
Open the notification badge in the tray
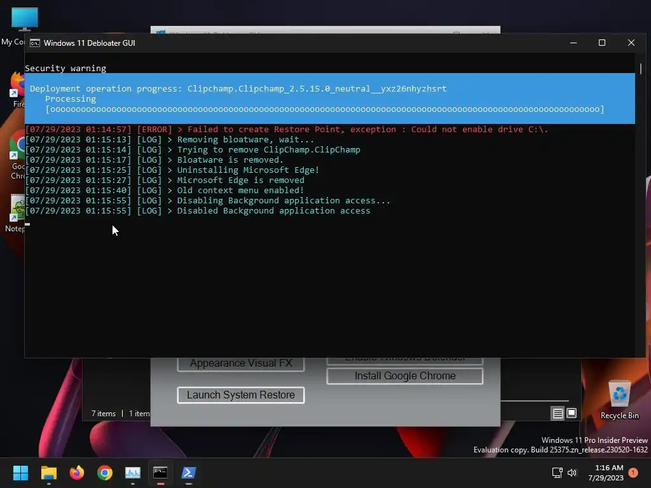pos(633,473)
